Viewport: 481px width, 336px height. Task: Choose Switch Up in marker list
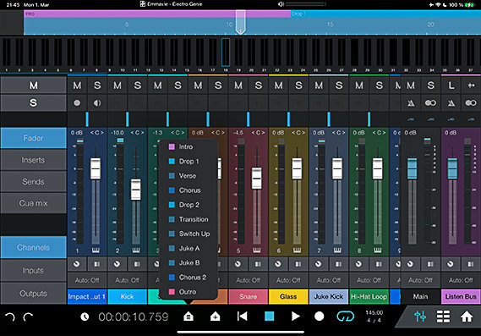[x=189, y=234]
